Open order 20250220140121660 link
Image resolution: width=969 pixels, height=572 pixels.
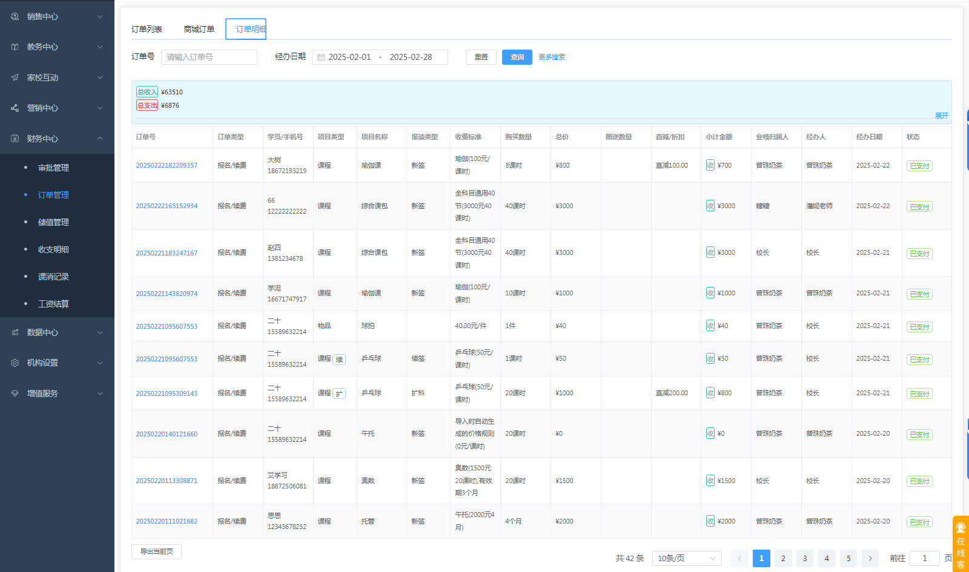167,434
